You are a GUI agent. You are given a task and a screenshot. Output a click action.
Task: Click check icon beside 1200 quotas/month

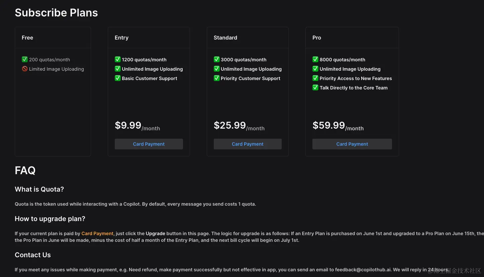118,60
